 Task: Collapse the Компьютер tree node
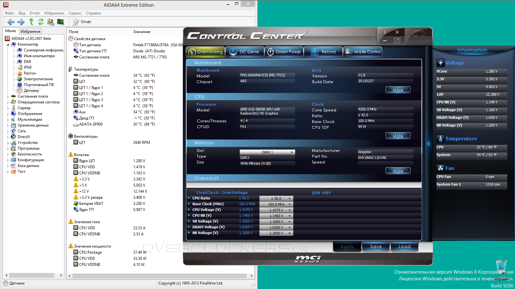tap(8, 45)
